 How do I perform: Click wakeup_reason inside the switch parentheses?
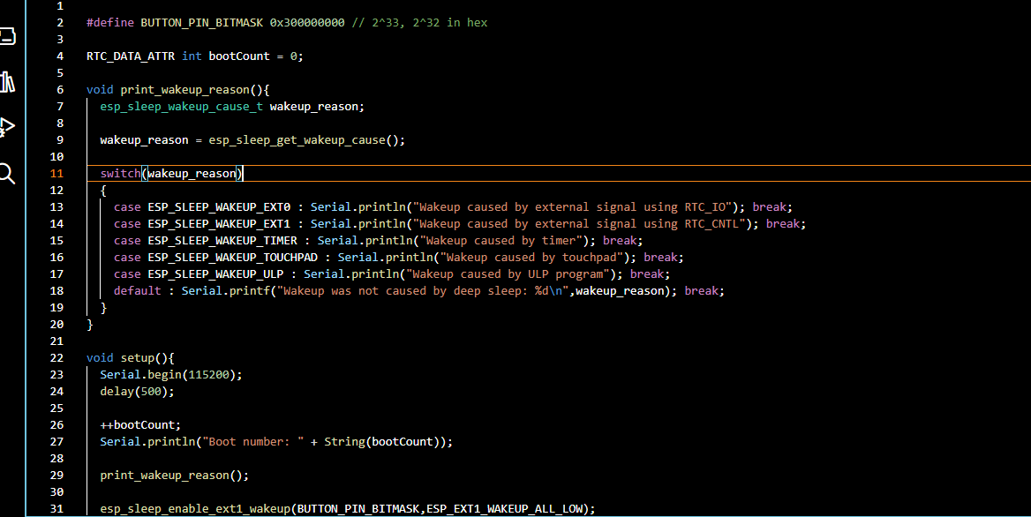click(x=192, y=174)
